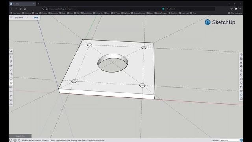Open Most Visited bookmarks

(15, 13)
